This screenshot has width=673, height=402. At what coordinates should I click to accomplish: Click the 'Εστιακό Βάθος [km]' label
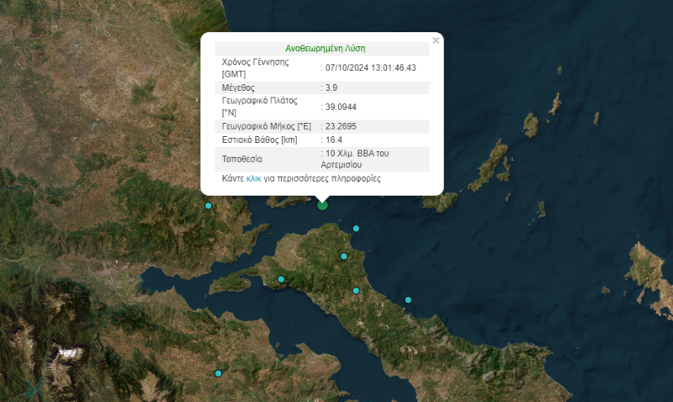[259, 140]
